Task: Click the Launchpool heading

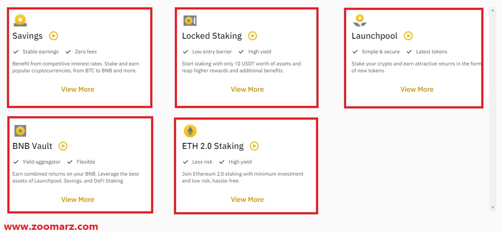Action: point(375,36)
